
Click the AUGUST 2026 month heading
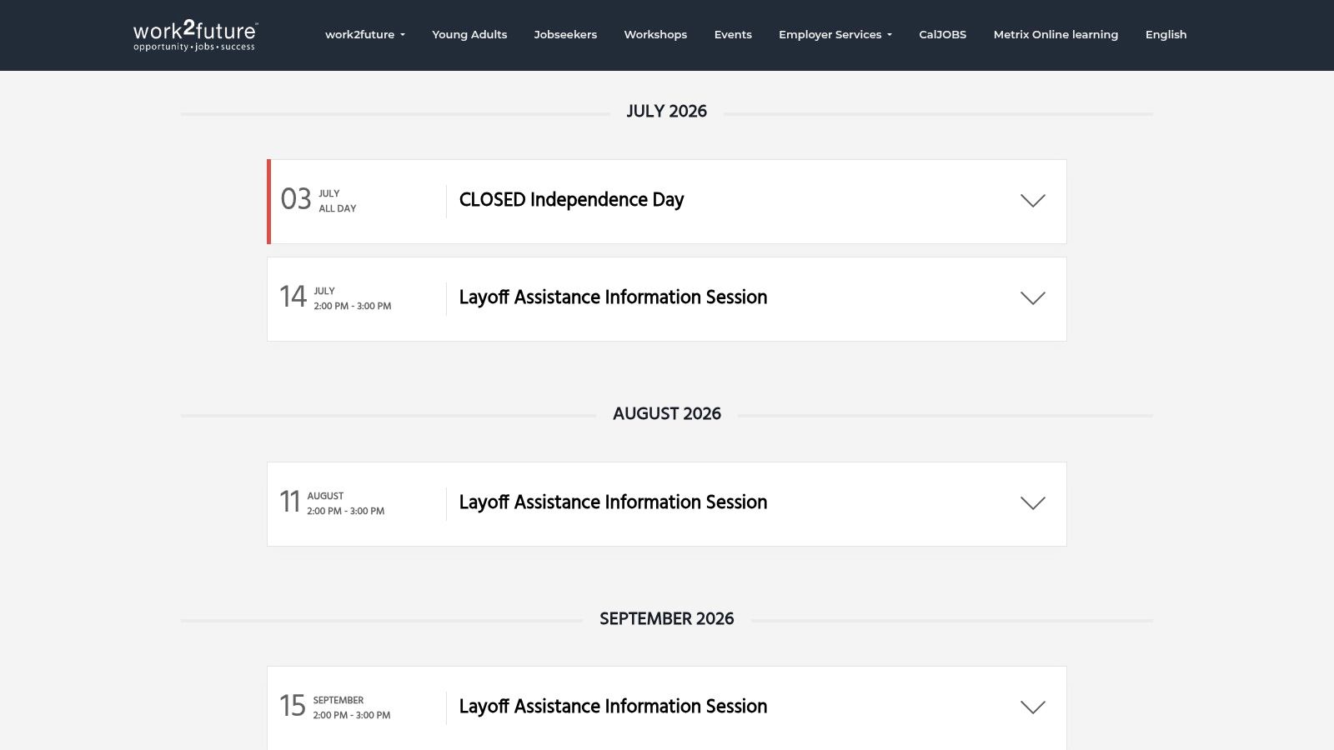pyautogui.click(x=667, y=414)
